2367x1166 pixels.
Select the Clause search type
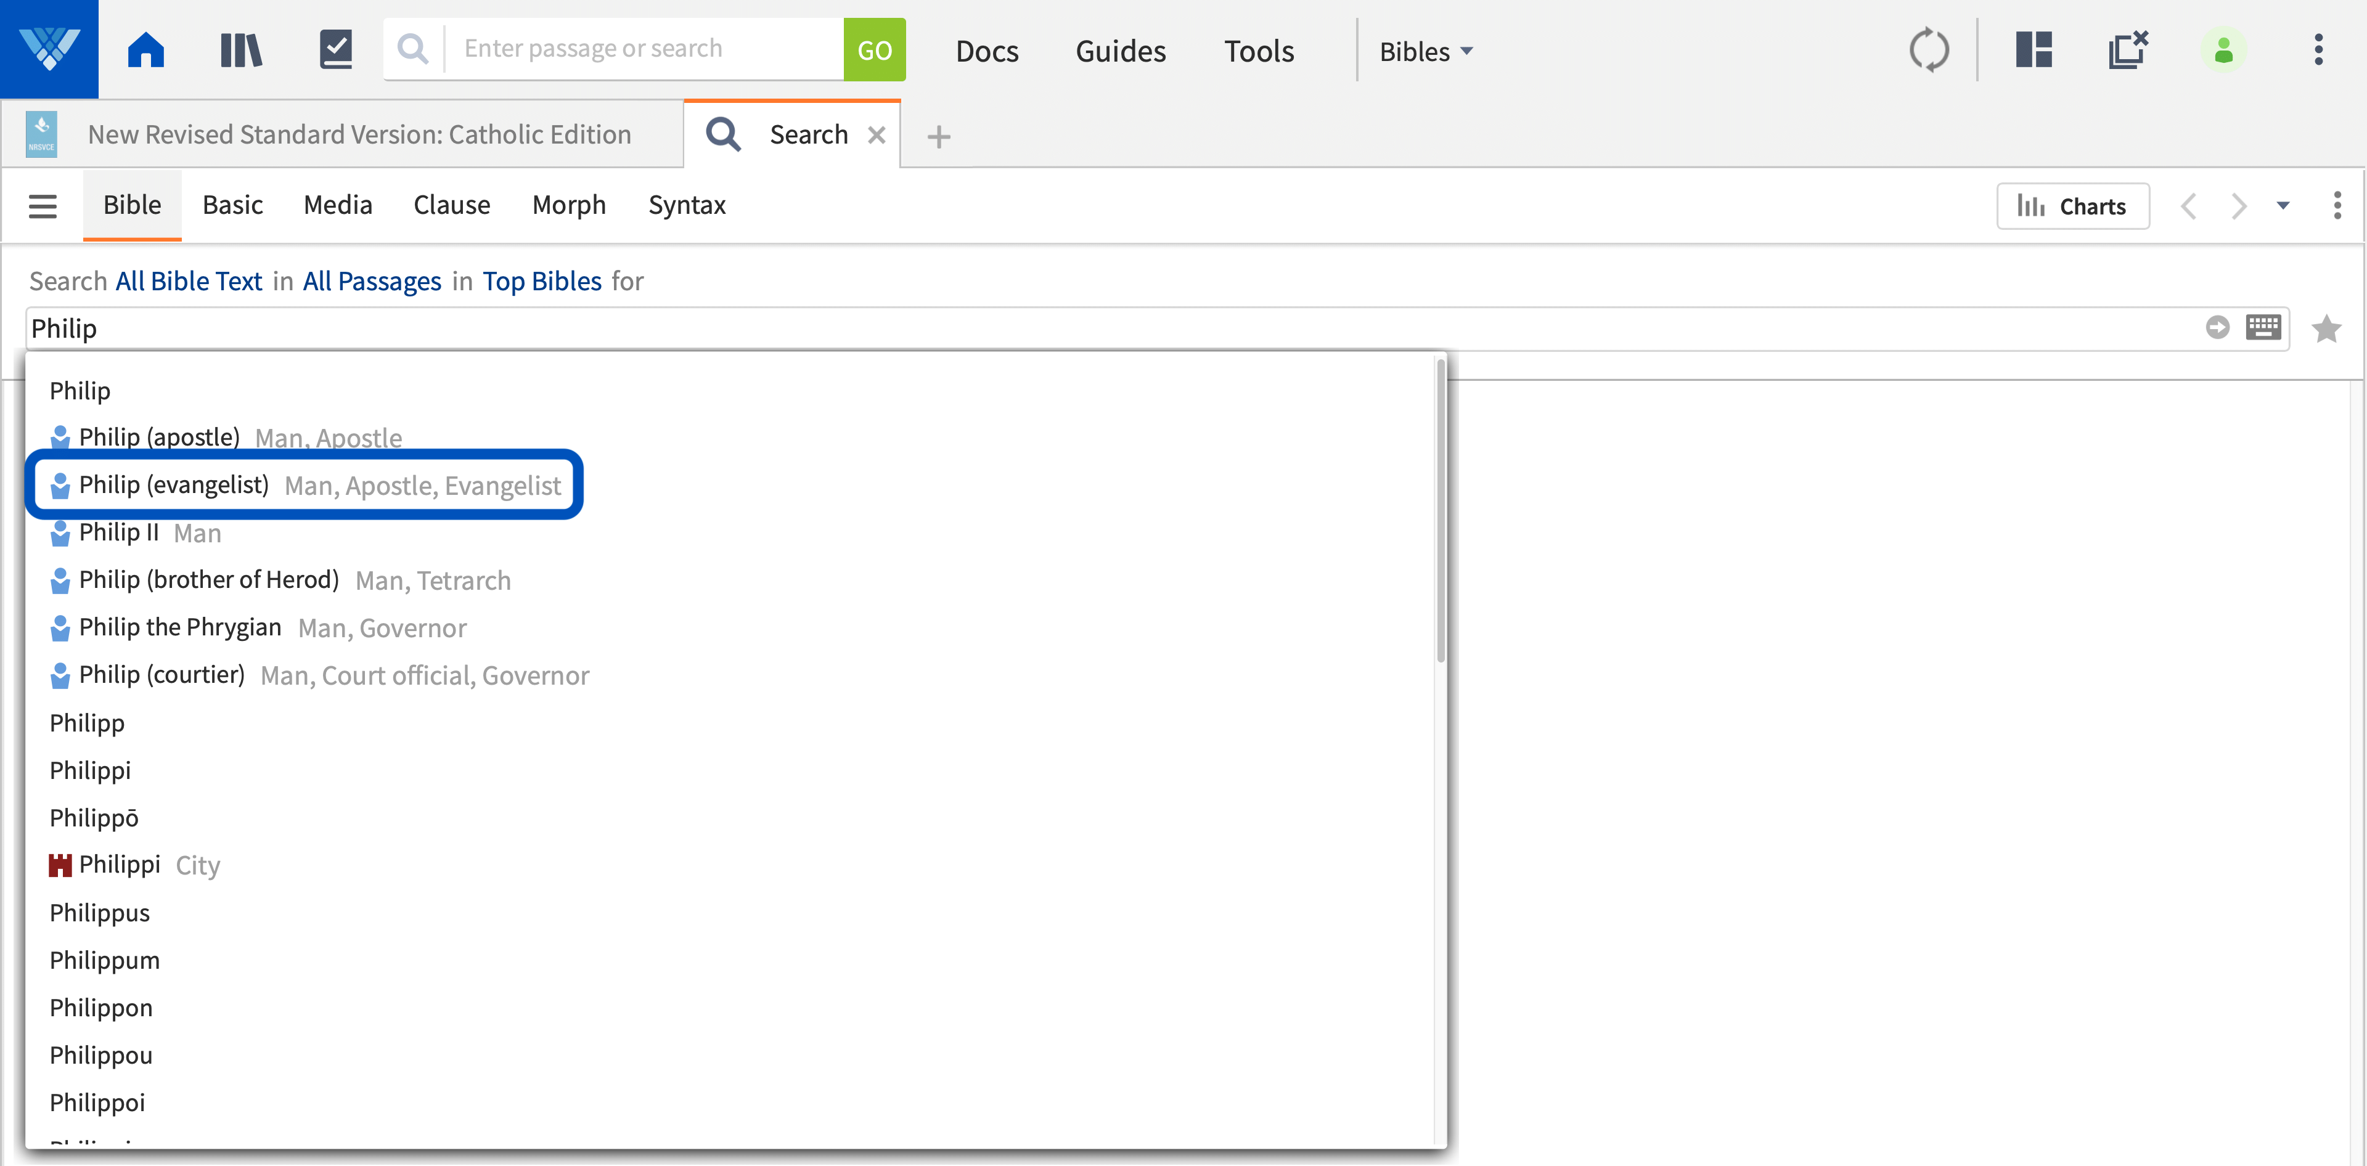(451, 205)
